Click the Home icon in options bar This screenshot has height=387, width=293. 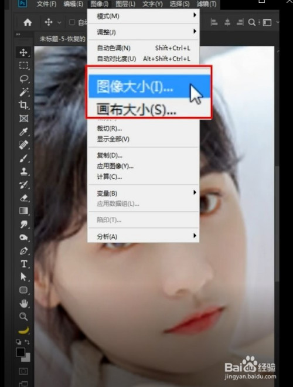pos(28,22)
